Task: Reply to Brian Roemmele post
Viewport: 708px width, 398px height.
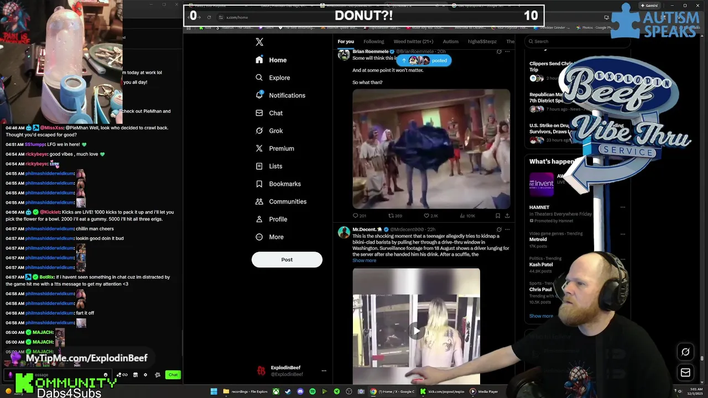Action: [x=359, y=216]
